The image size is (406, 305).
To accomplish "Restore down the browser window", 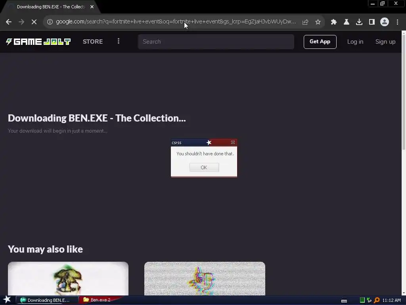I will pos(383,4).
